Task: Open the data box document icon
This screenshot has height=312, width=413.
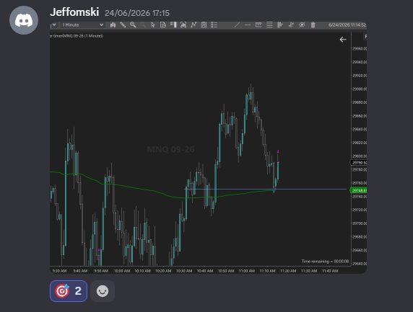Action: [x=163, y=24]
